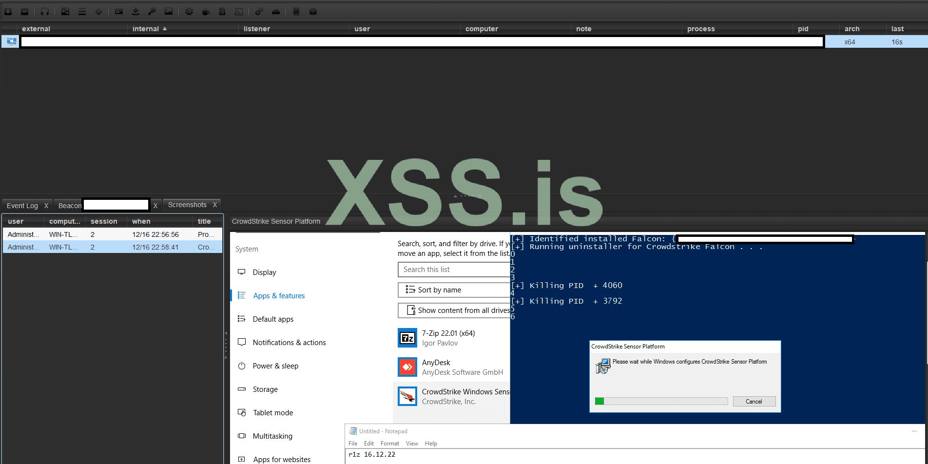928x464 pixels.
Task: Close the Event Log tab
Action: coord(46,206)
